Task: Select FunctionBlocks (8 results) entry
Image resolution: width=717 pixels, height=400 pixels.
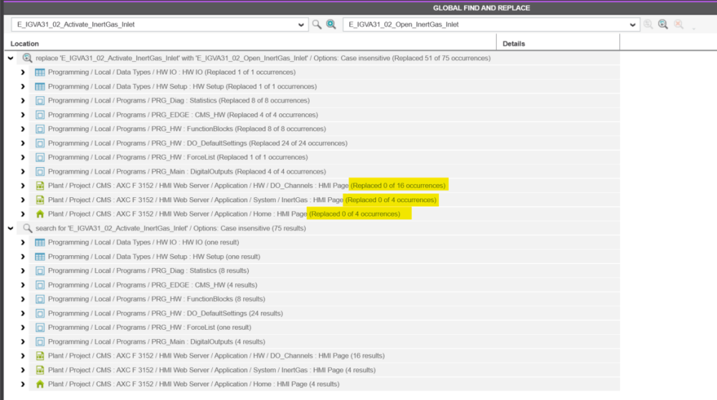Action: 156,300
